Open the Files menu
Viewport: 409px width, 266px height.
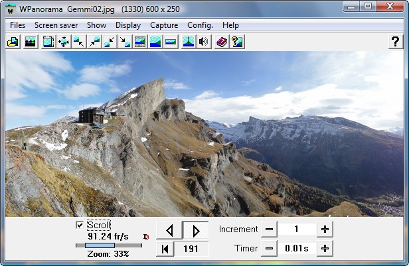(17, 25)
